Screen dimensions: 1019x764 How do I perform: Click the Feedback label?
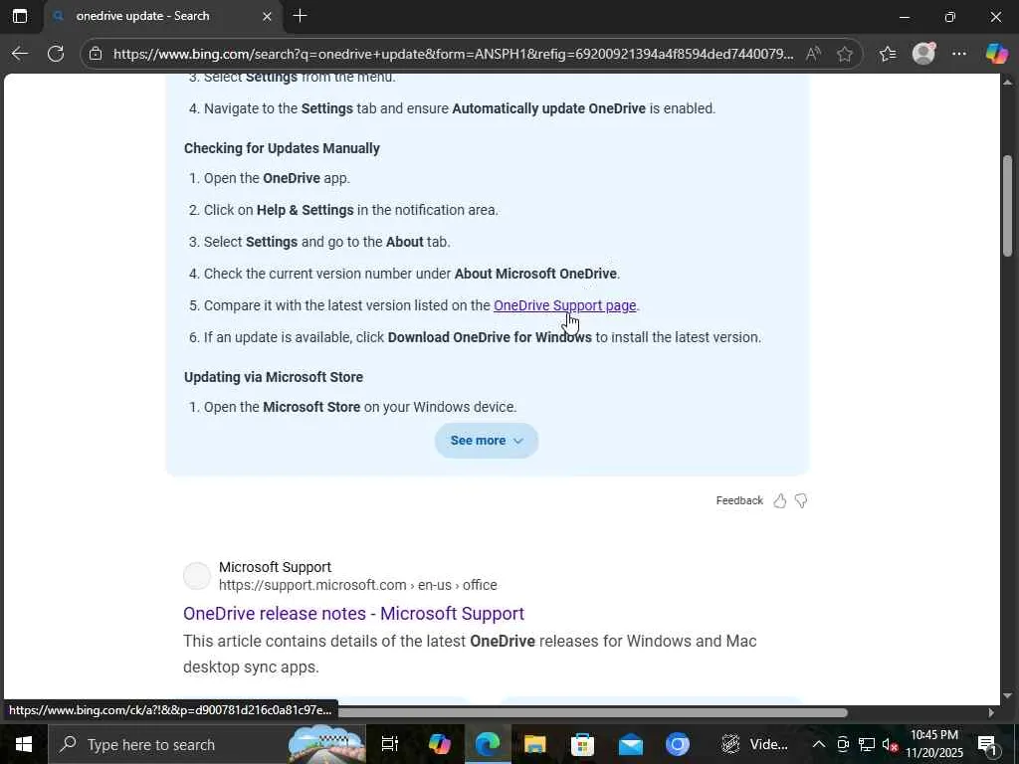tap(739, 501)
